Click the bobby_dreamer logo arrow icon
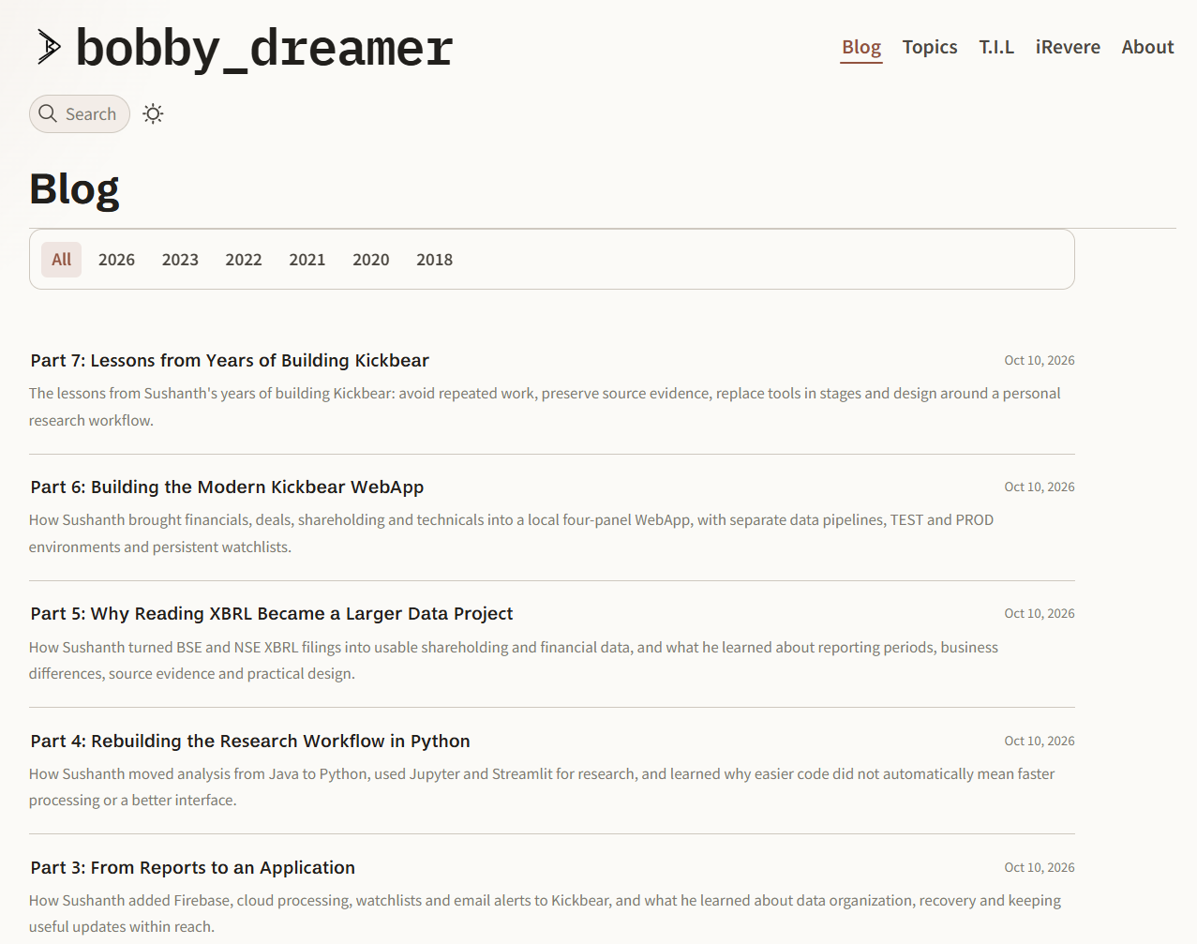 point(49,47)
